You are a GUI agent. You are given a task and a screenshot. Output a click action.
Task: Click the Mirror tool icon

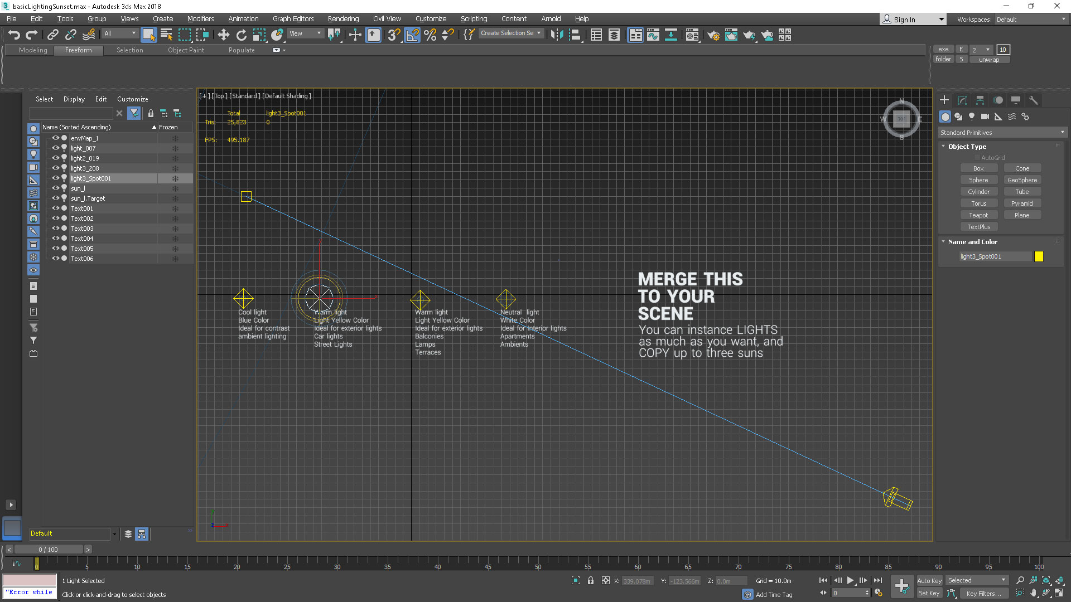[x=556, y=35]
